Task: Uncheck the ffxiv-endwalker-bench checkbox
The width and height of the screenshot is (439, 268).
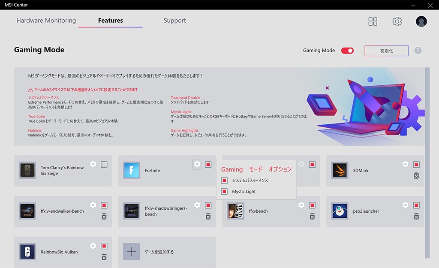Action: [x=104, y=205]
